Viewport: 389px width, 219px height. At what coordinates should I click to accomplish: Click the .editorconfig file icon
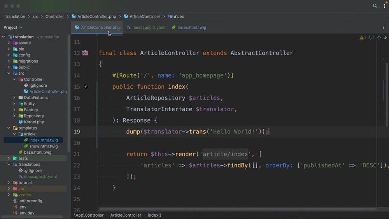click(x=15, y=201)
